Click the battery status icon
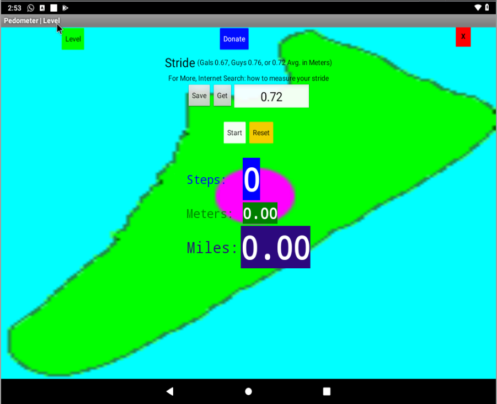The width and height of the screenshot is (497, 404). 487,7
